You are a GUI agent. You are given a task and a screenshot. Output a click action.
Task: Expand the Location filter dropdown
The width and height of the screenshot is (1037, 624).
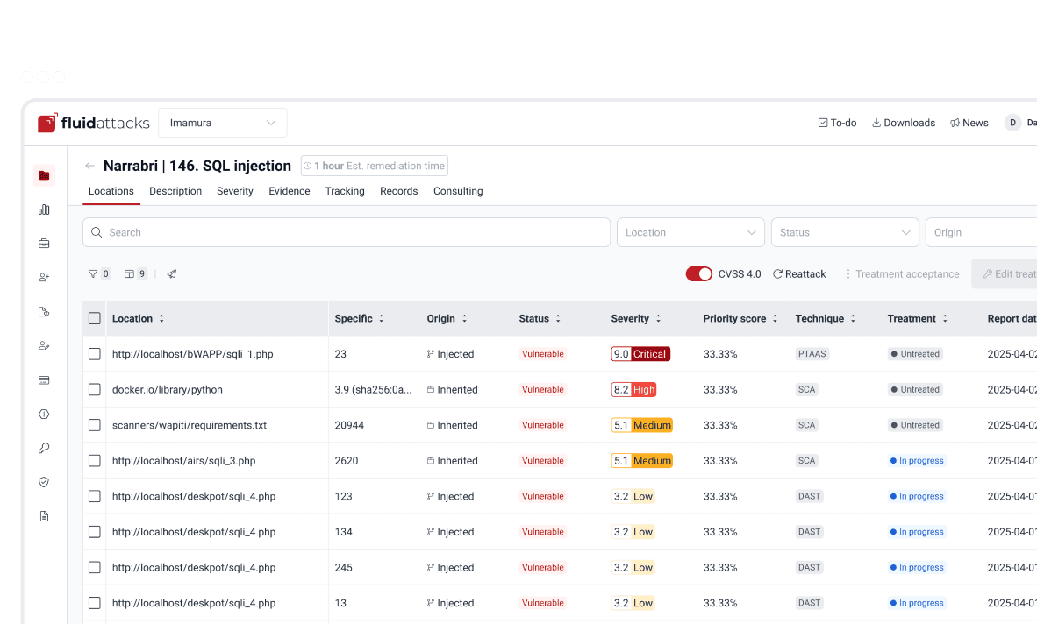pos(690,232)
